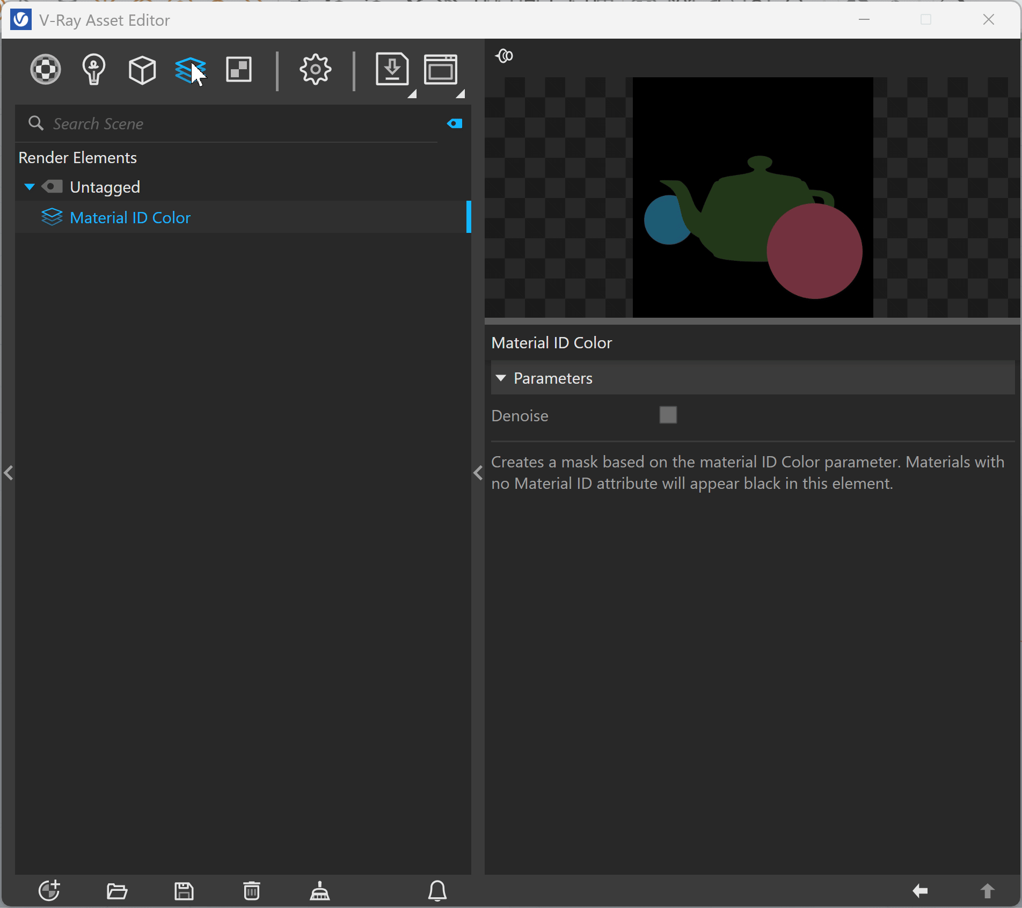Open the Textures category
The width and height of the screenshot is (1022, 908).
pyautogui.click(x=239, y=70)
